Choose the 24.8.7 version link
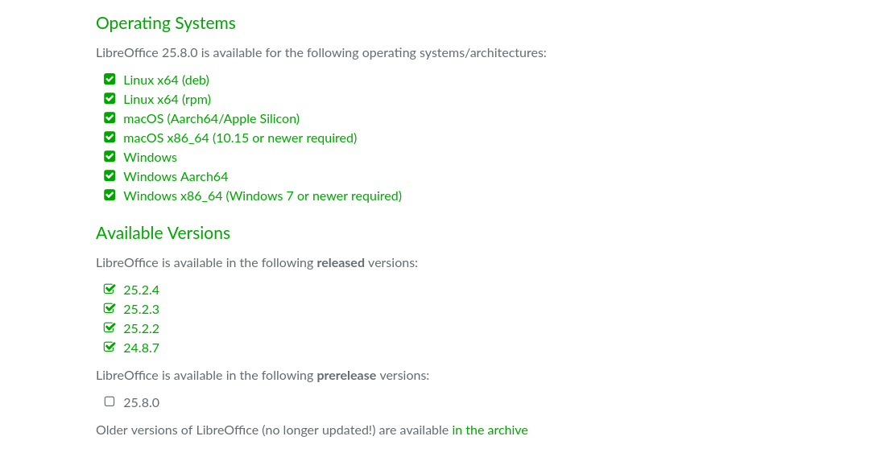 tap(141, 348)
